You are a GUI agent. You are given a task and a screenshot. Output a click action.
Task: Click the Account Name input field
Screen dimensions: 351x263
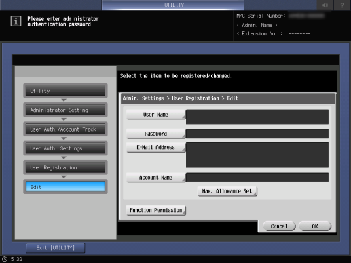pyautogui.click(x=257, y=177)
